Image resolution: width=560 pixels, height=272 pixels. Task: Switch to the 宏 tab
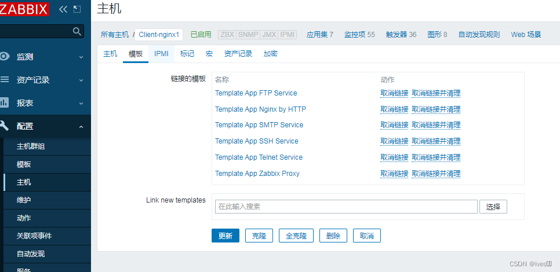tap(209, 54)
